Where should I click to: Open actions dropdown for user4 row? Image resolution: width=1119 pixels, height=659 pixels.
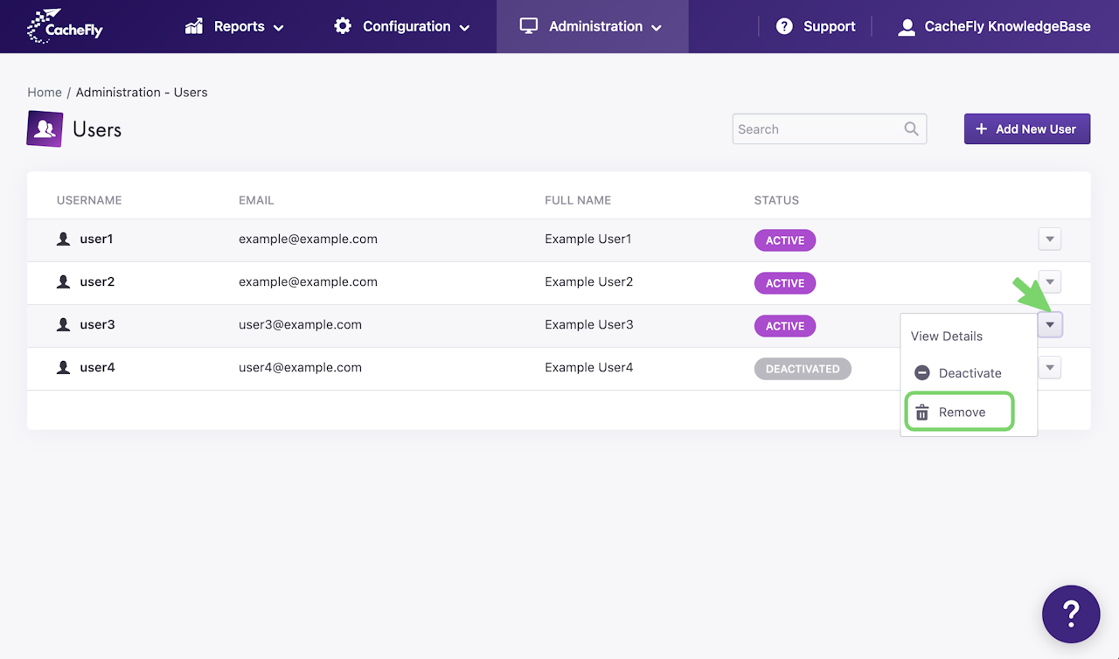tap(1049, 368)
